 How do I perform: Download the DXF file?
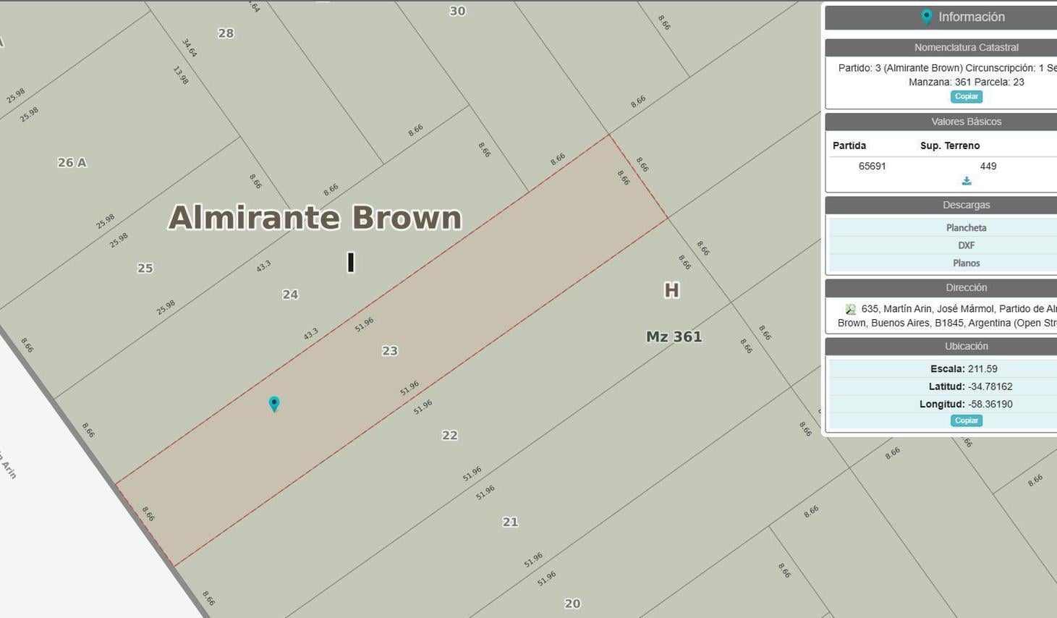tap(966, 245)
